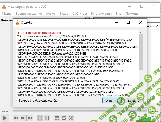Expand the 'Воспроизведение' menu
The height and width of the screenshot is (122, 161).
click(x=29, y=13)
